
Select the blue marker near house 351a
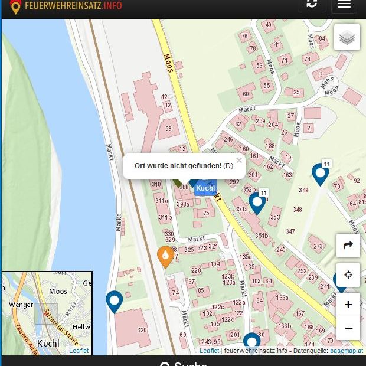click(257, 202)
